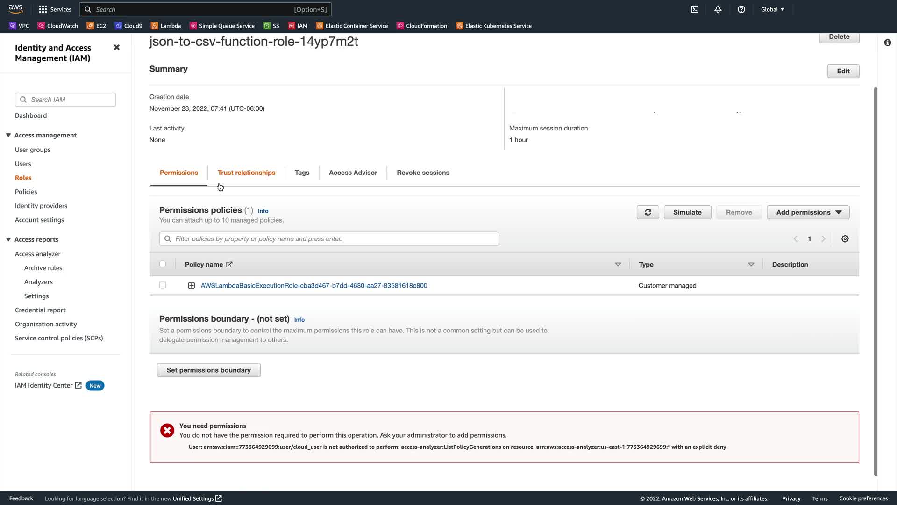
Task: Close the IAM navigation sidebar
Action: point(117,47)
